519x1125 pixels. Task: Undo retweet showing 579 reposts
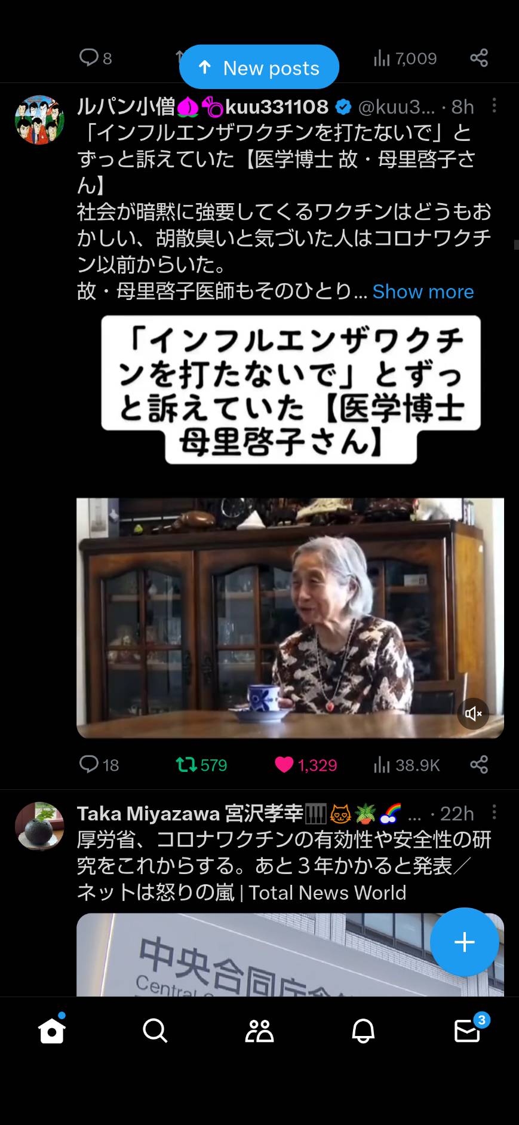201,765
